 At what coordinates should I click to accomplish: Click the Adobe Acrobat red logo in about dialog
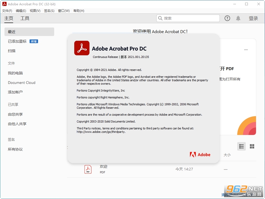[x=82, y=48]
